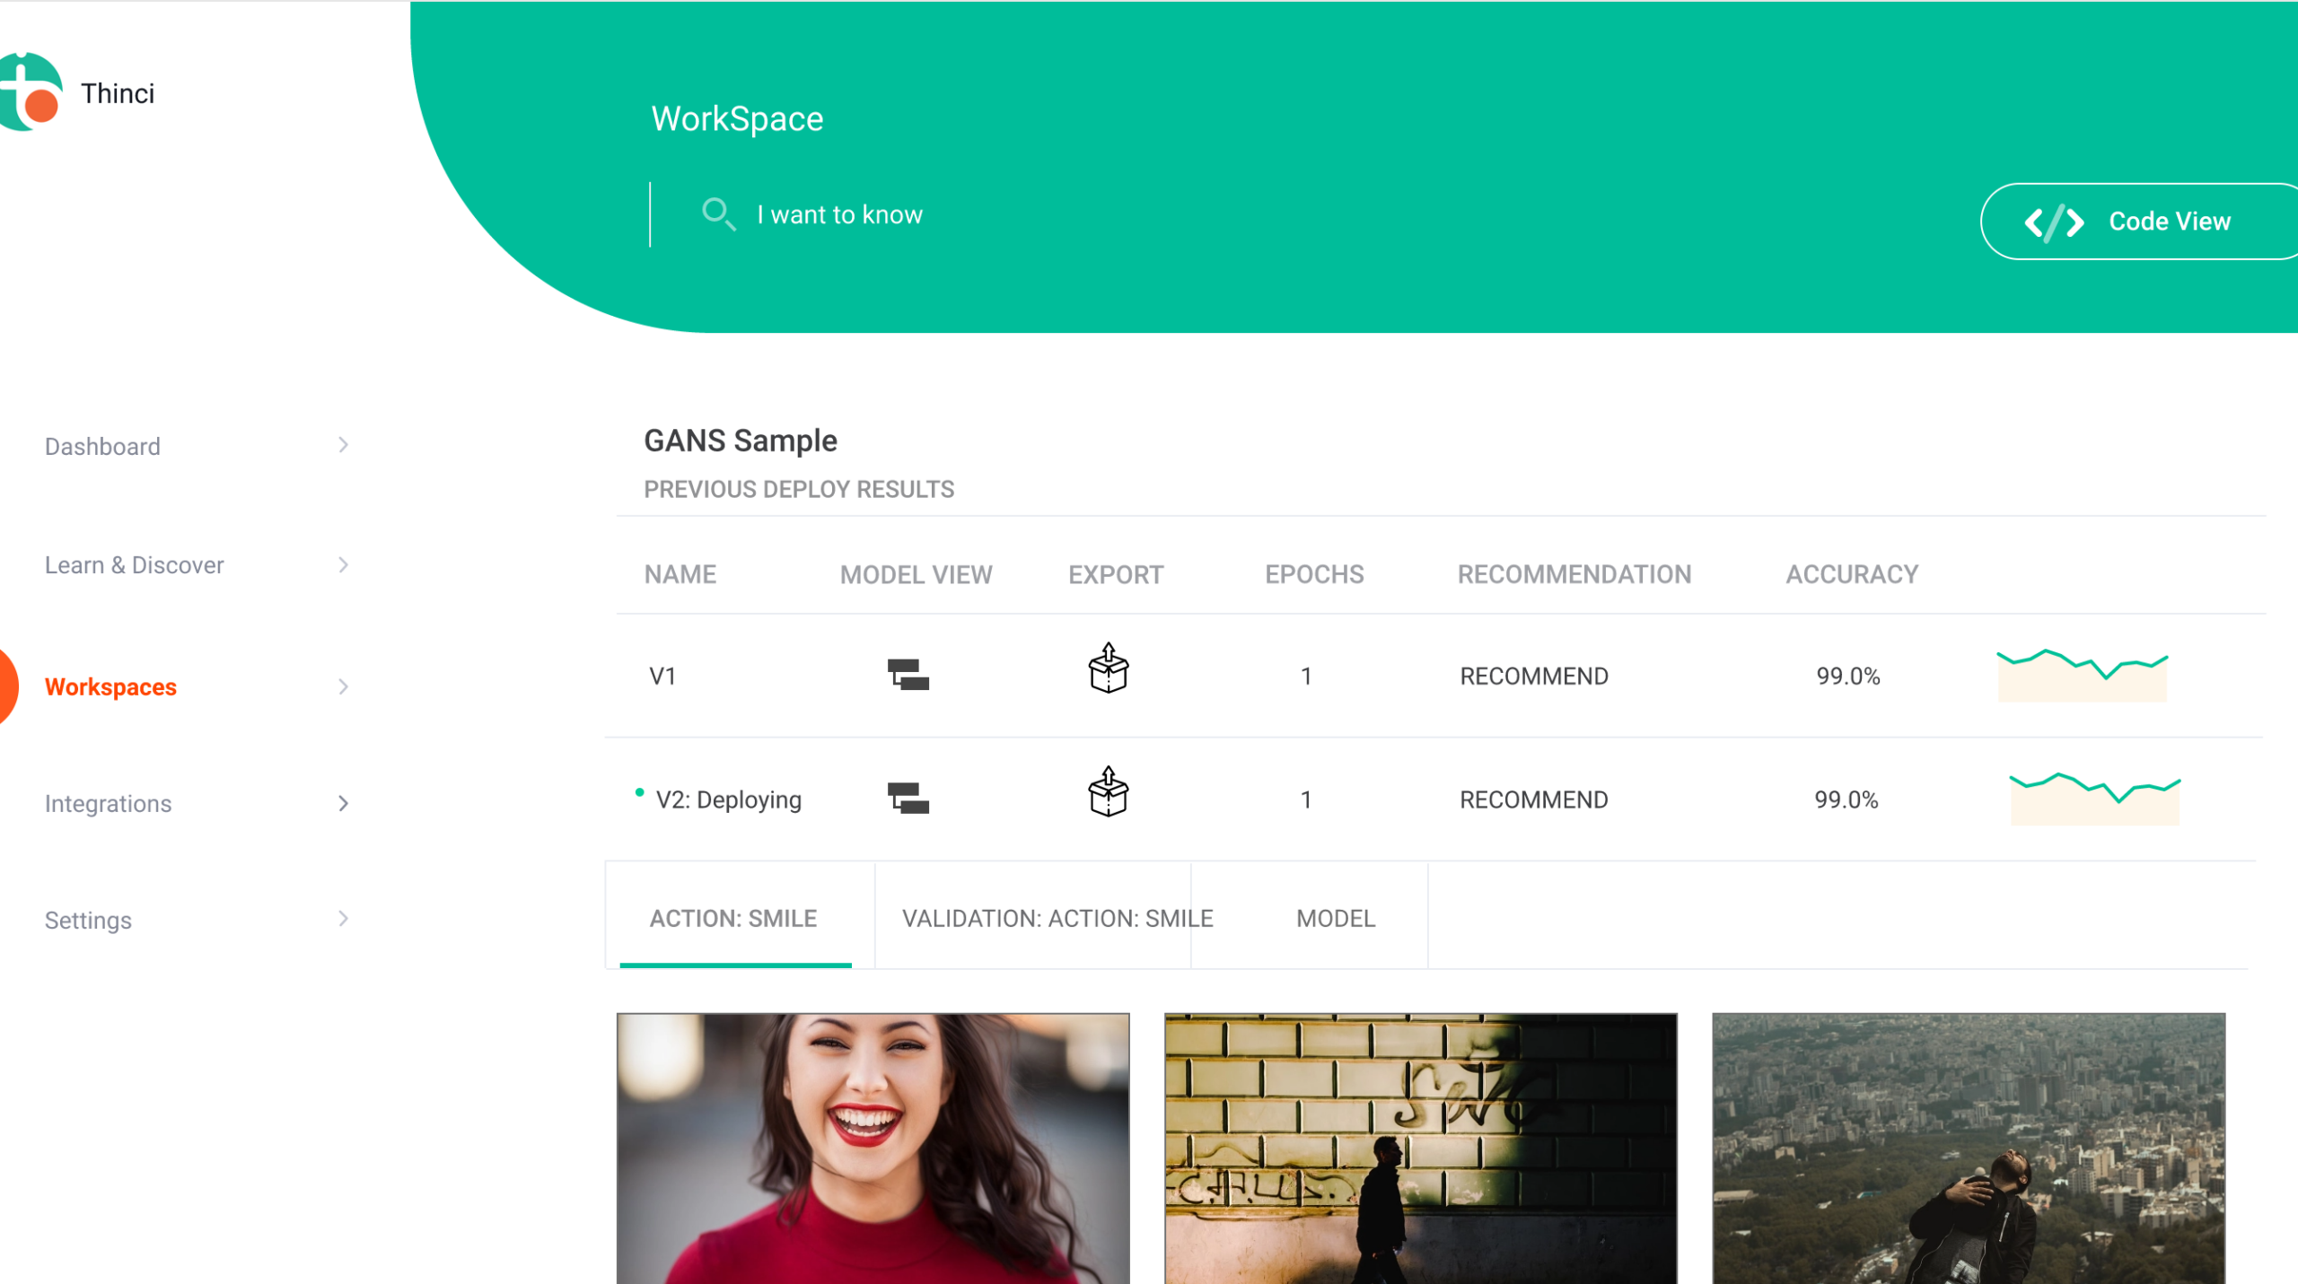
Task: Click the search magnifier icon
Action: 718,214
